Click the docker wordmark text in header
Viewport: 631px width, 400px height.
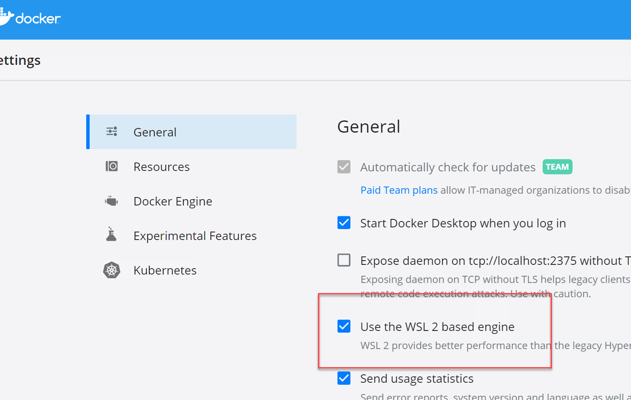pos(38,18)
